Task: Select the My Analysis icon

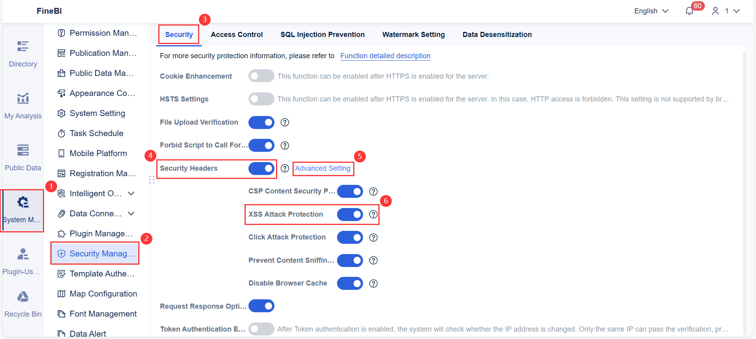Action: (x=22, y=98)
